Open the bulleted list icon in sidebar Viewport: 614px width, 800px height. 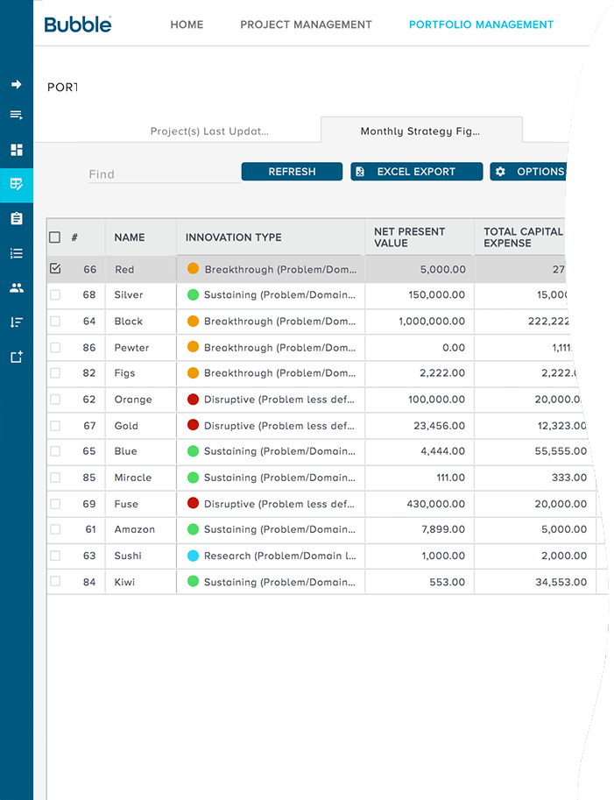click(x=17, y=253)
